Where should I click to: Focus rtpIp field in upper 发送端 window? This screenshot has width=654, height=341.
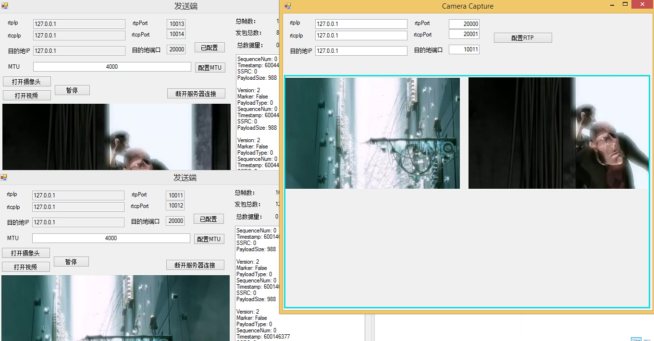coord(79,24)
